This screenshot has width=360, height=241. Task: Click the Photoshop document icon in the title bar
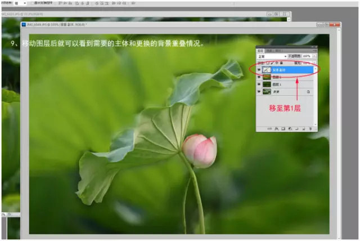[x=24, y=24]
